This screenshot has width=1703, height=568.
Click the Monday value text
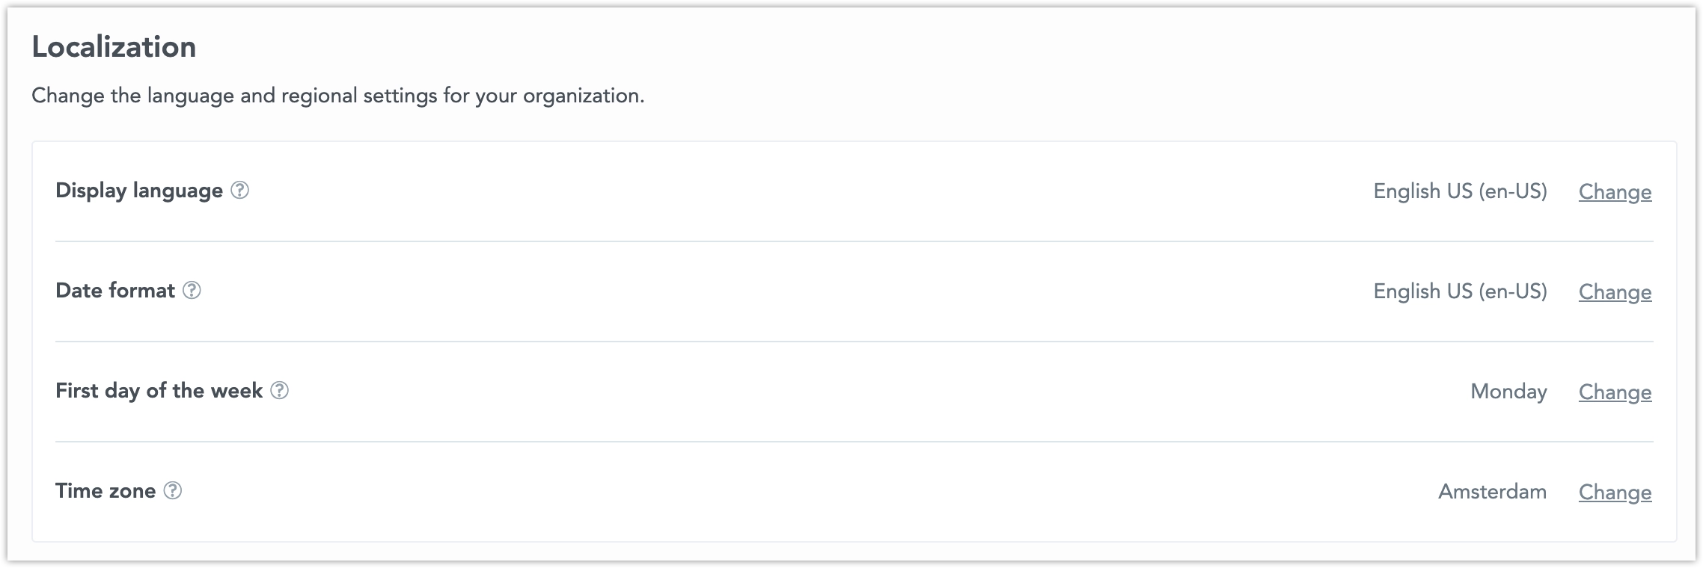1506,391
